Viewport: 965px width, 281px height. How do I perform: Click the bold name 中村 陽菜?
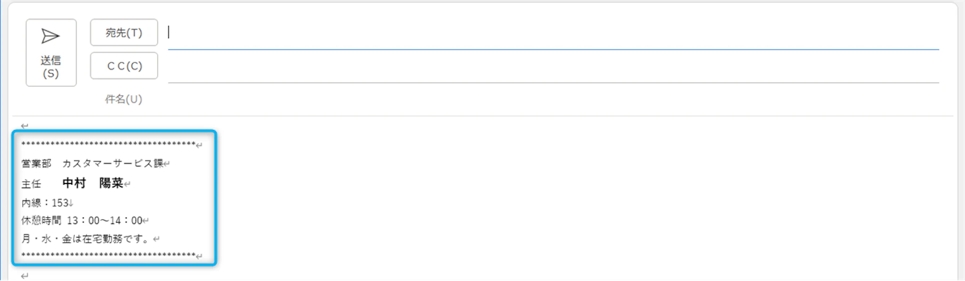pos(93,183)
